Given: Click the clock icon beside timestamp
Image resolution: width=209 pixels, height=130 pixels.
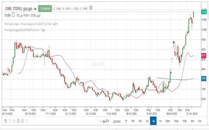Looking at the screenshot, I should pos(13,15).
